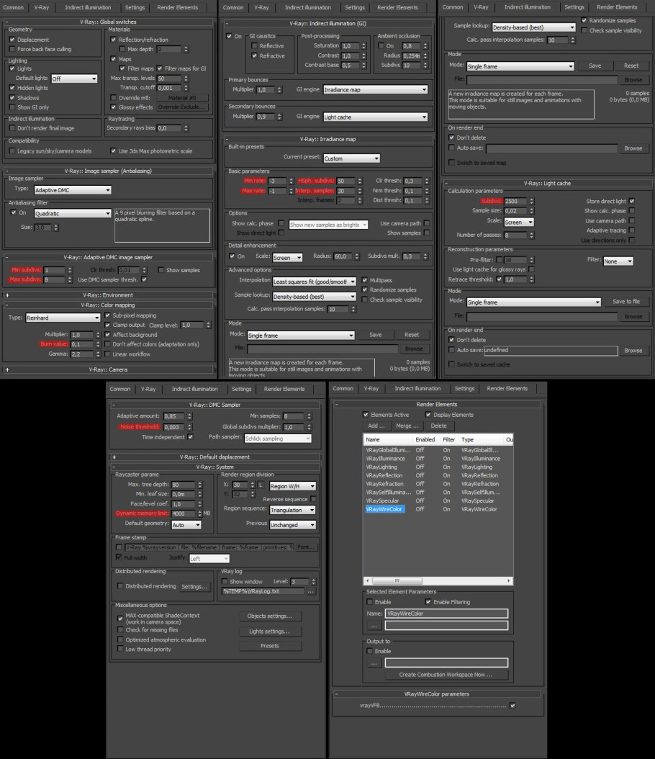
Task: Toggle Multipass checkbox
Action: point(365,280)
